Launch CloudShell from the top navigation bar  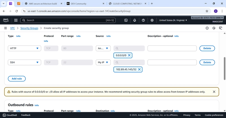click(x=126, y=20)
